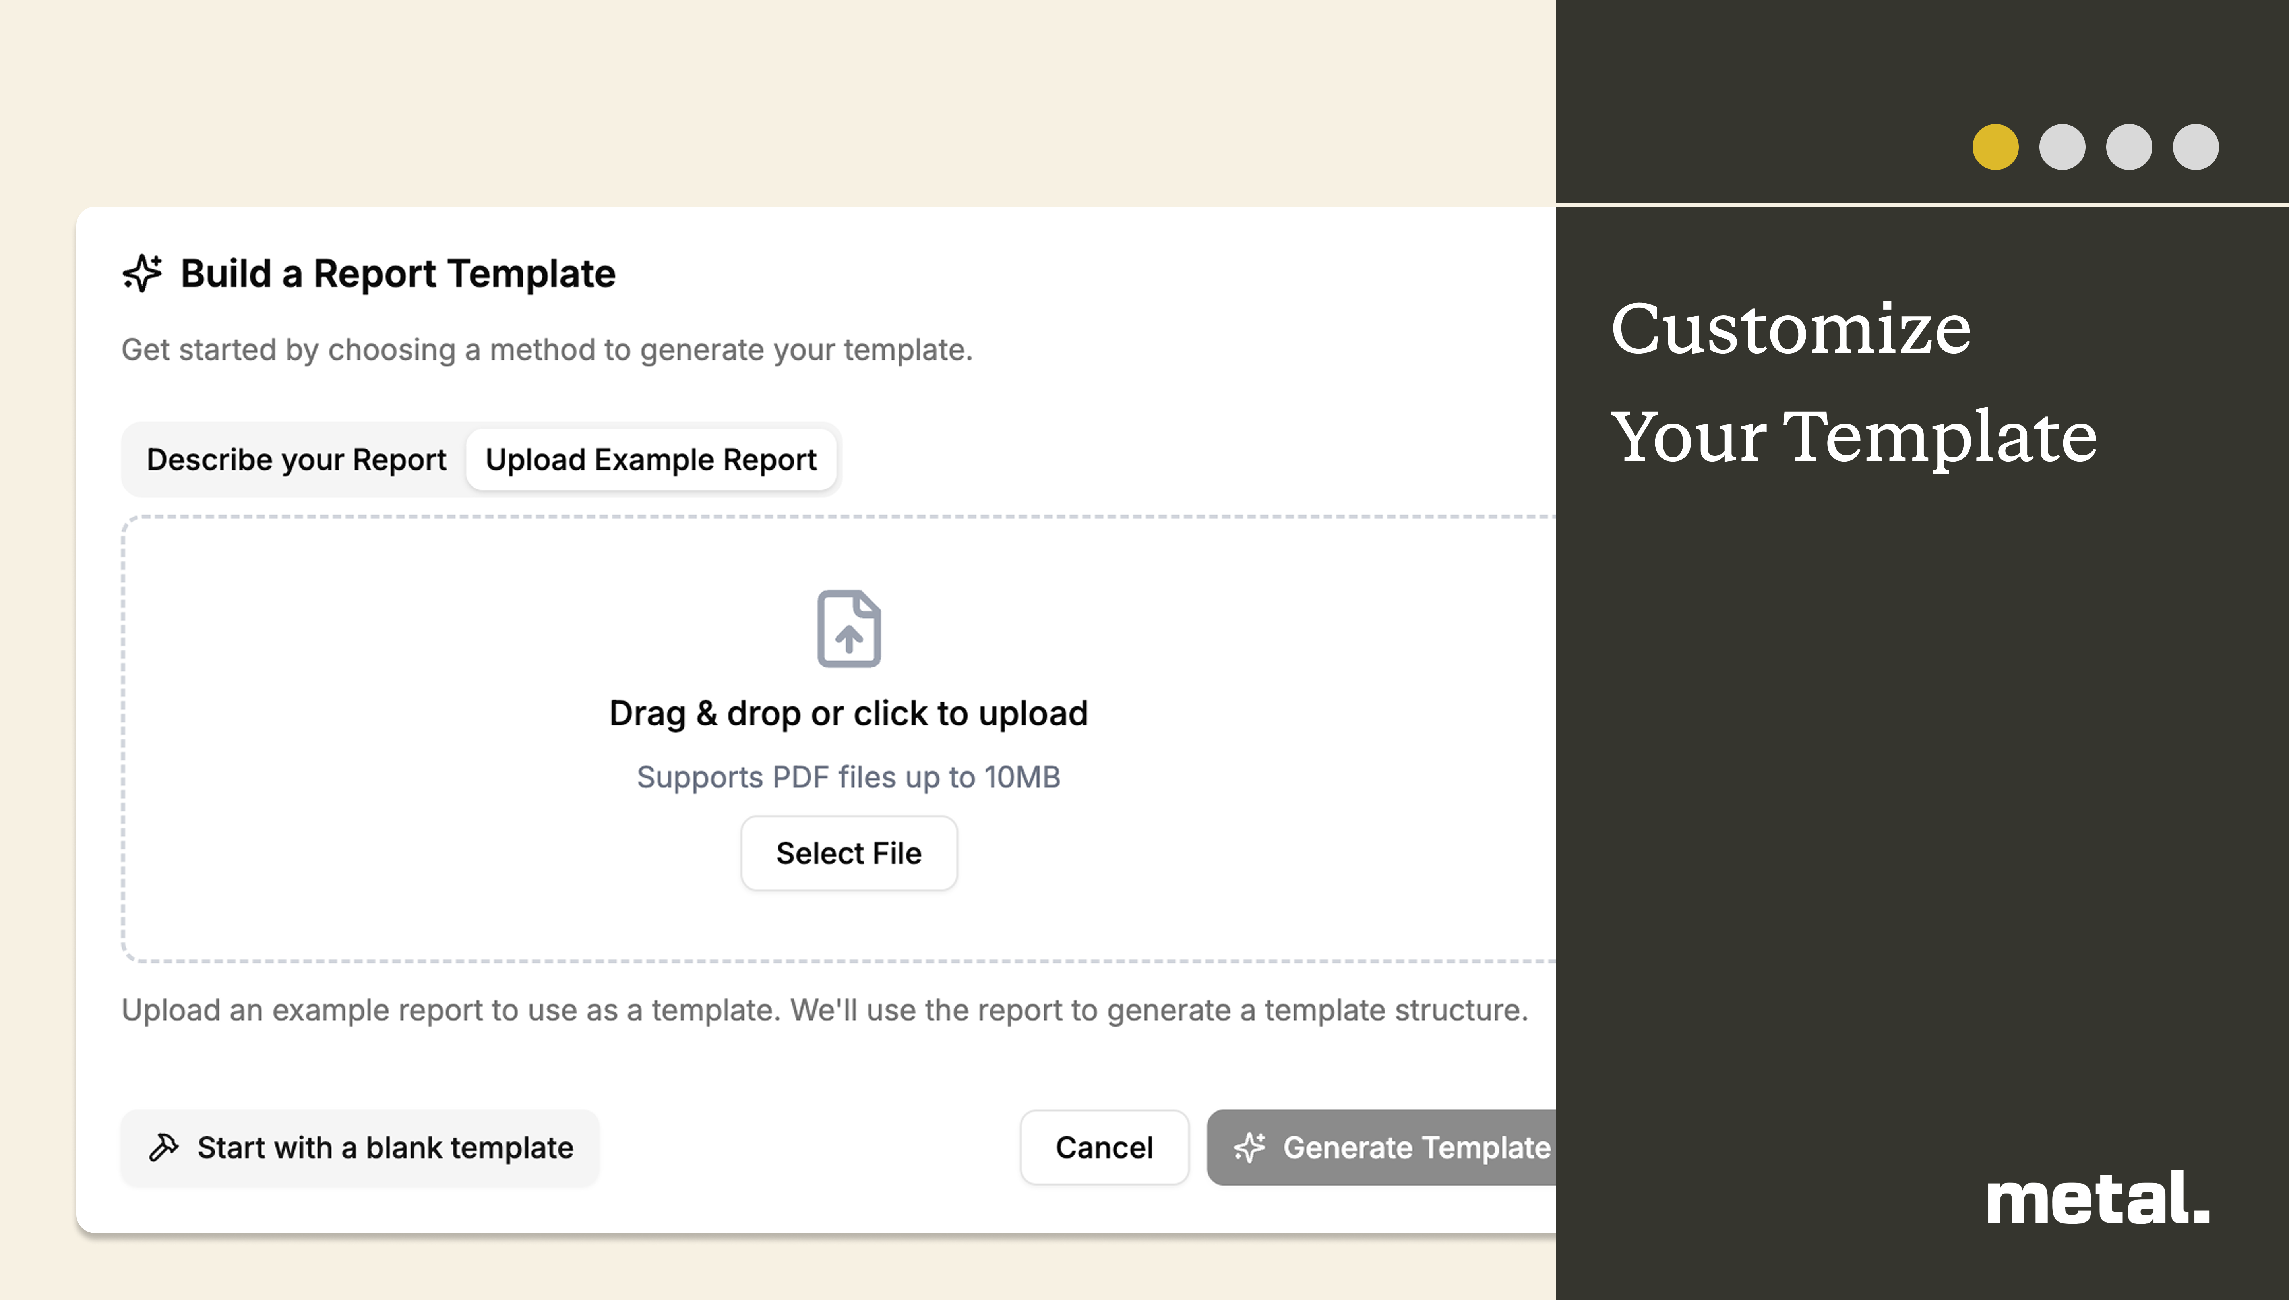Open the Upload Example Report tab

pyautogui.click(x=651, y=460)
